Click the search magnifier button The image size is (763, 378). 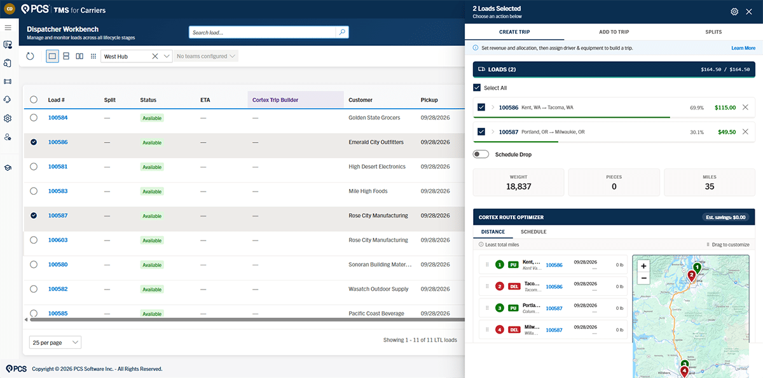click(x=342, y=32)
